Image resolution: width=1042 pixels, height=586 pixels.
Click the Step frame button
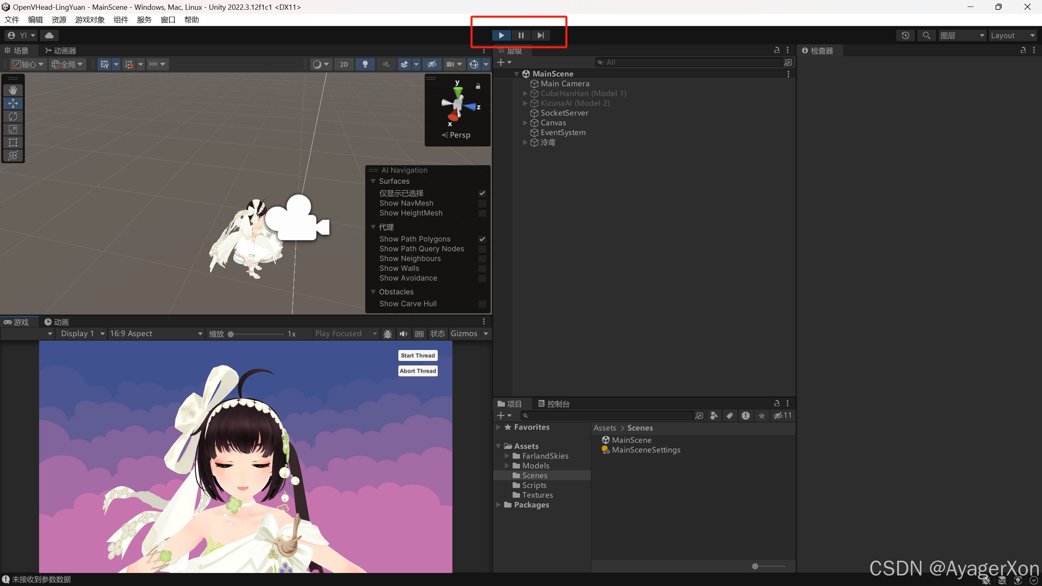[540, 35]
